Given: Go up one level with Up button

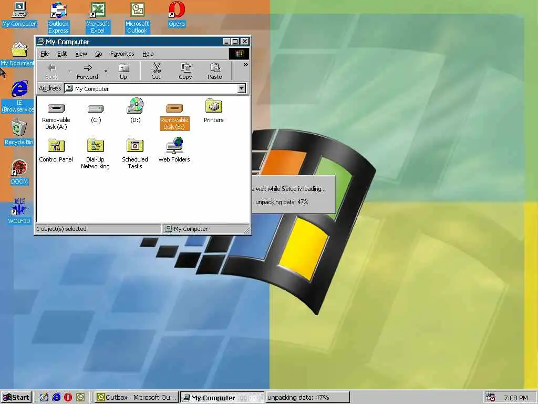Looking at the screenshot, I should coord(123,72).
